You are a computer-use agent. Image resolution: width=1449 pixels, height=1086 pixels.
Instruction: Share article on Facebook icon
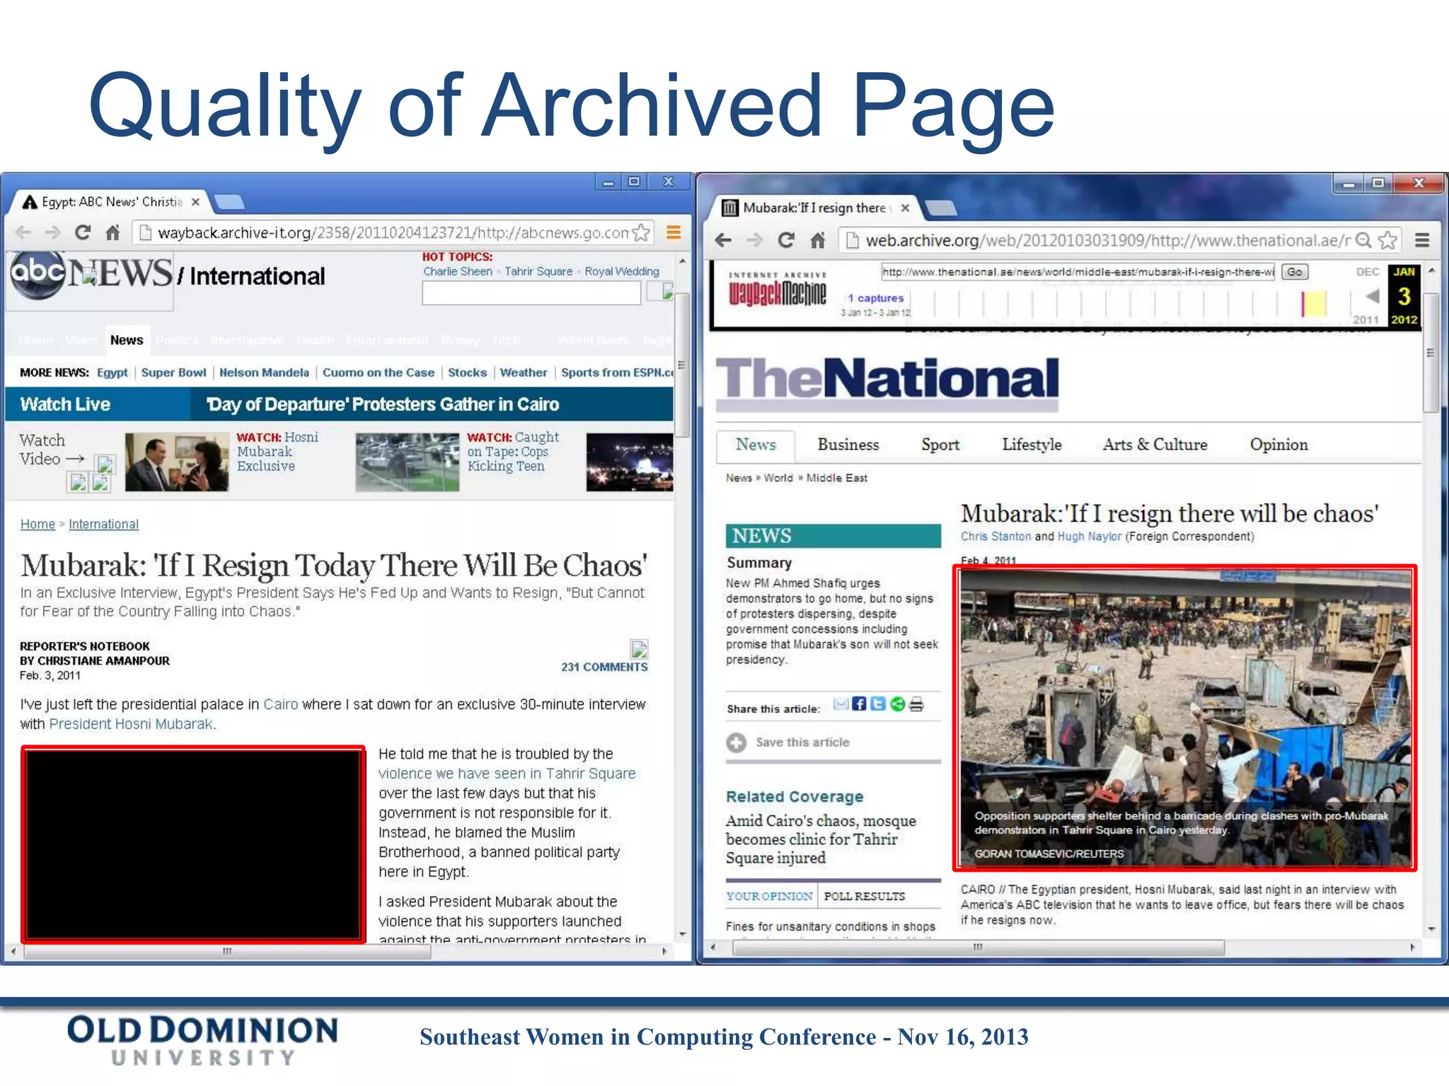click(859, 703)
